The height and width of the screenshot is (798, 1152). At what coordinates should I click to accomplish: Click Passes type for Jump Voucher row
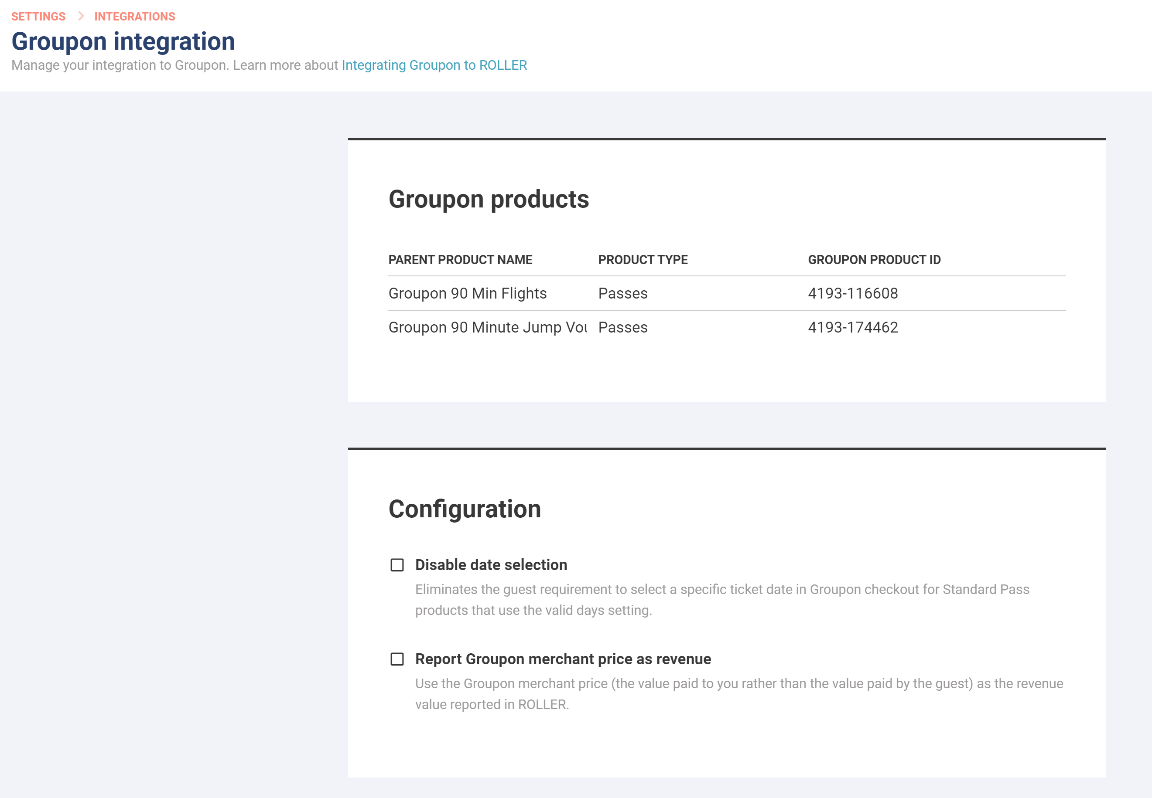coord(622,327)
